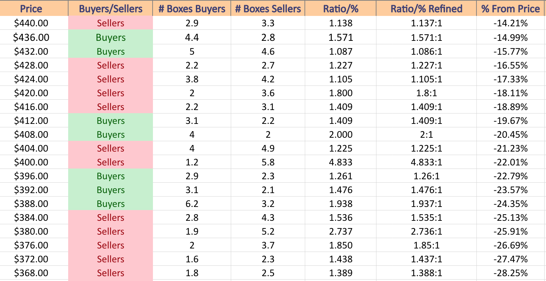This screenshot has height=281, width=546.
Task: Select the 2:1 refined ratio cell
Action: (426, 134)
